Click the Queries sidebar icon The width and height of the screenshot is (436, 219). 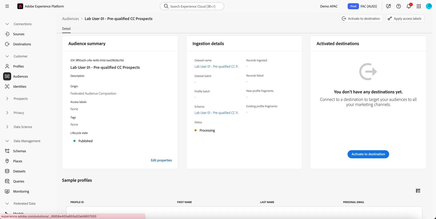[x=7, y=181]
